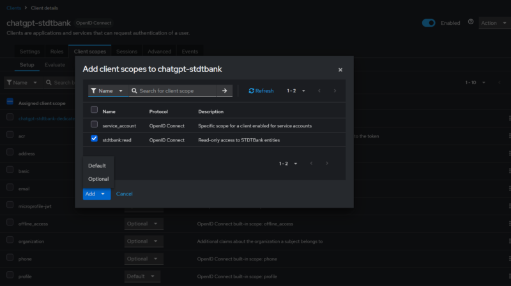Toggle the select-all checkbox in dialog header

click(x=94, y=110)
